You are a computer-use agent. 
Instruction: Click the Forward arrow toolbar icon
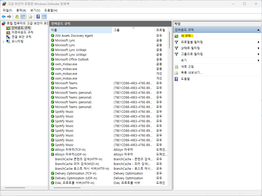pyautogui.click(x=9, y=16)
